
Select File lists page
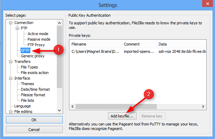coord(28,100)
